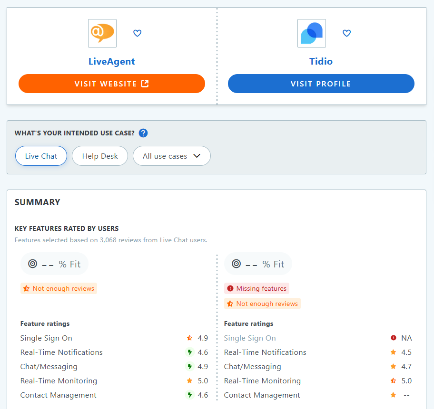Click the target icon in Tidio's Fit badge
Viewport: 434px width, 409px height.
tap(236, 263)
